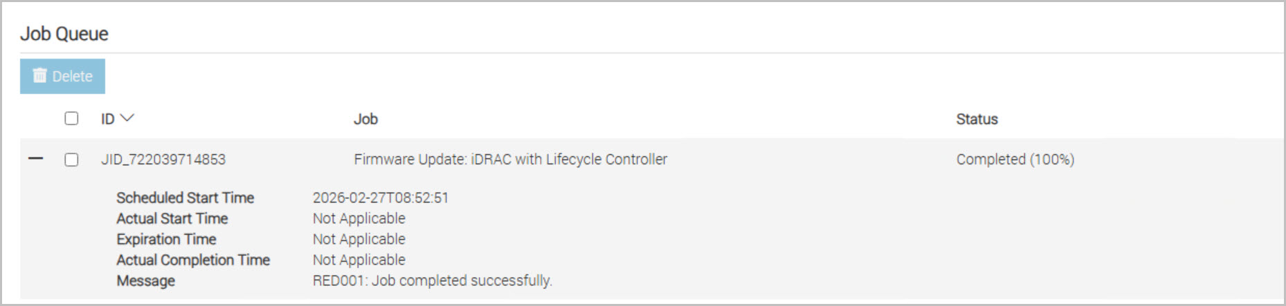The width and height of the screenshot is (1286, 306).
Task: Click Not Applicable beside Actual Start Time
Action: coord(359,218)
